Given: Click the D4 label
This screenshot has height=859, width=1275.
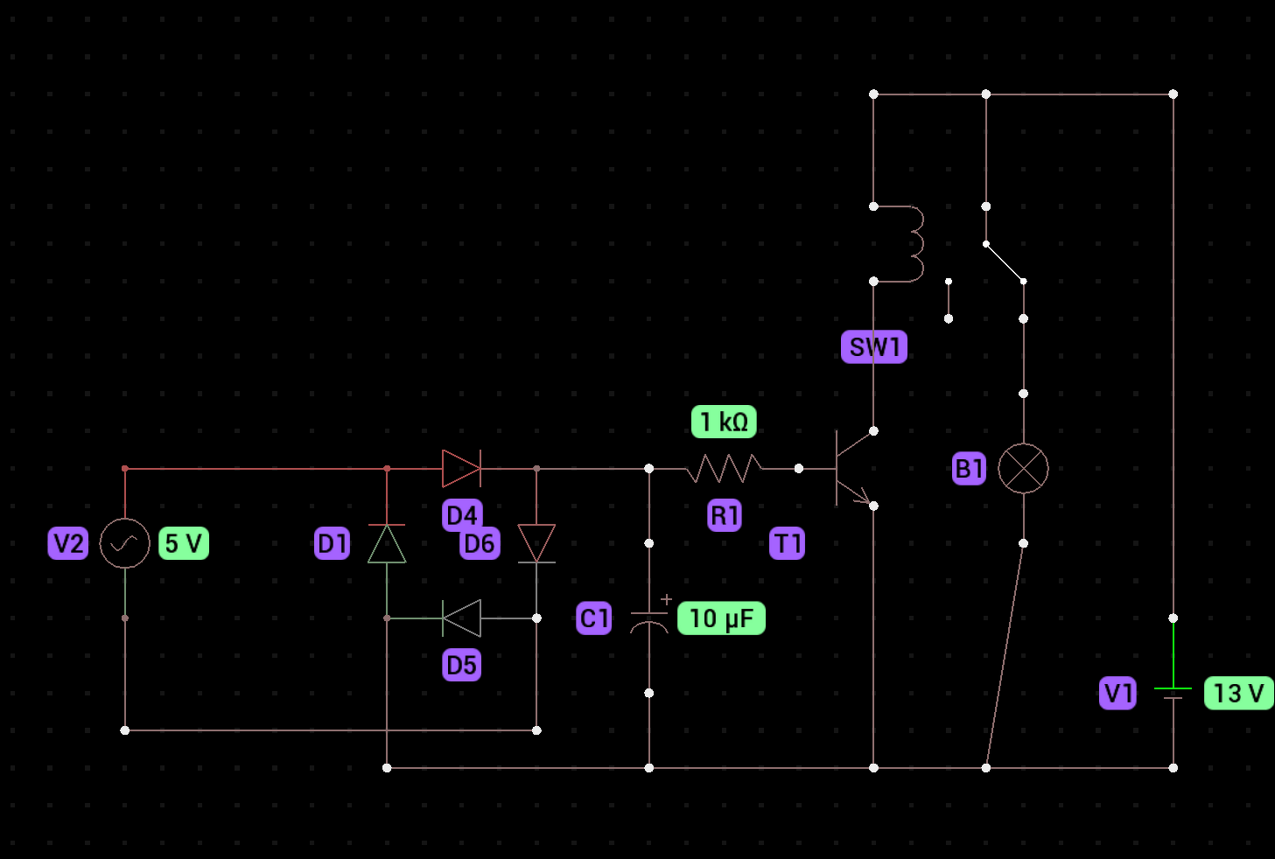Looking at the screenshot, I should [x=462, y=515].
